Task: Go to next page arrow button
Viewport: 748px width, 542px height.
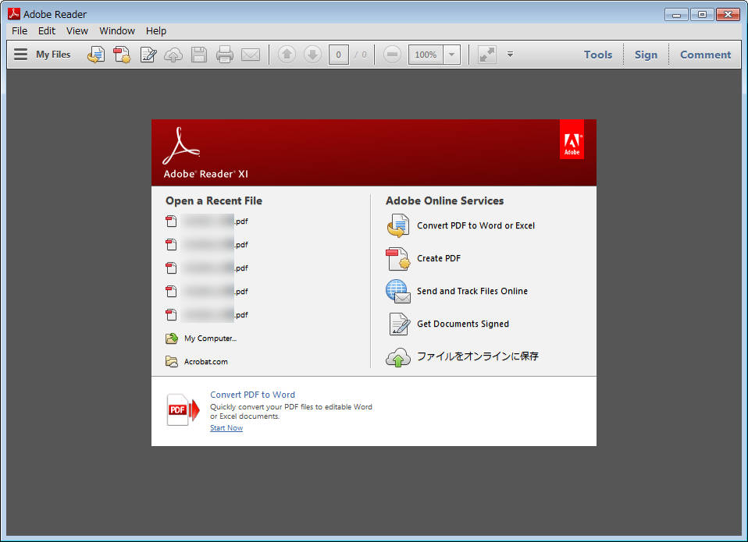Action: pos(312,55)
